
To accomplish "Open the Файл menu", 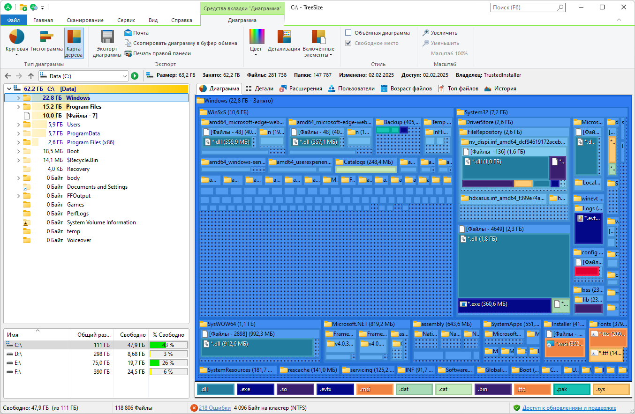I will tap(14, 20).
